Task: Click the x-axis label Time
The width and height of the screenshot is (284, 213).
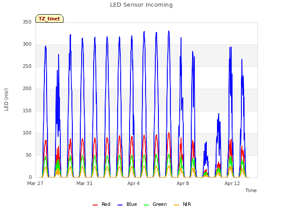Action: [x=251, y=190]
